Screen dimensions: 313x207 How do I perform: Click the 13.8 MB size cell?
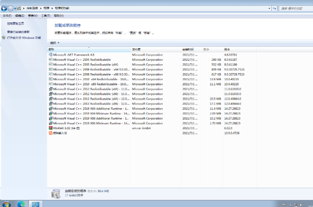tap(215, 79)
